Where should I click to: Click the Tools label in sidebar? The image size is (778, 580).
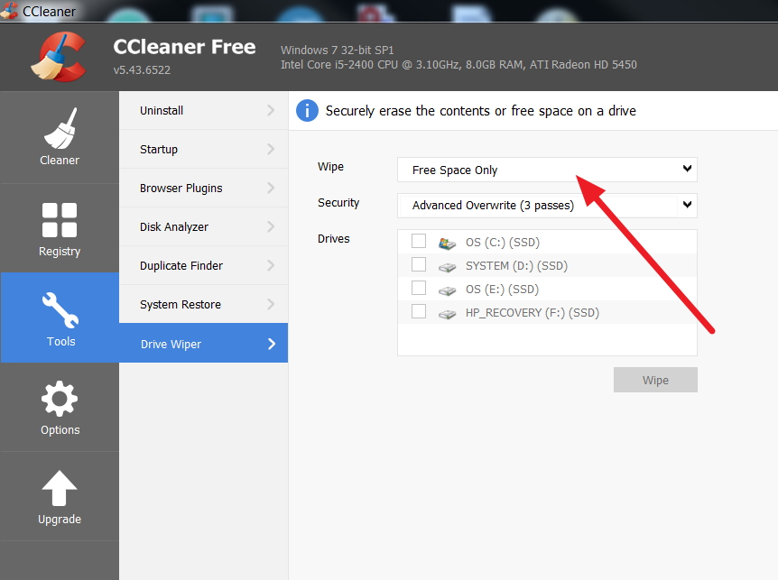61,341
